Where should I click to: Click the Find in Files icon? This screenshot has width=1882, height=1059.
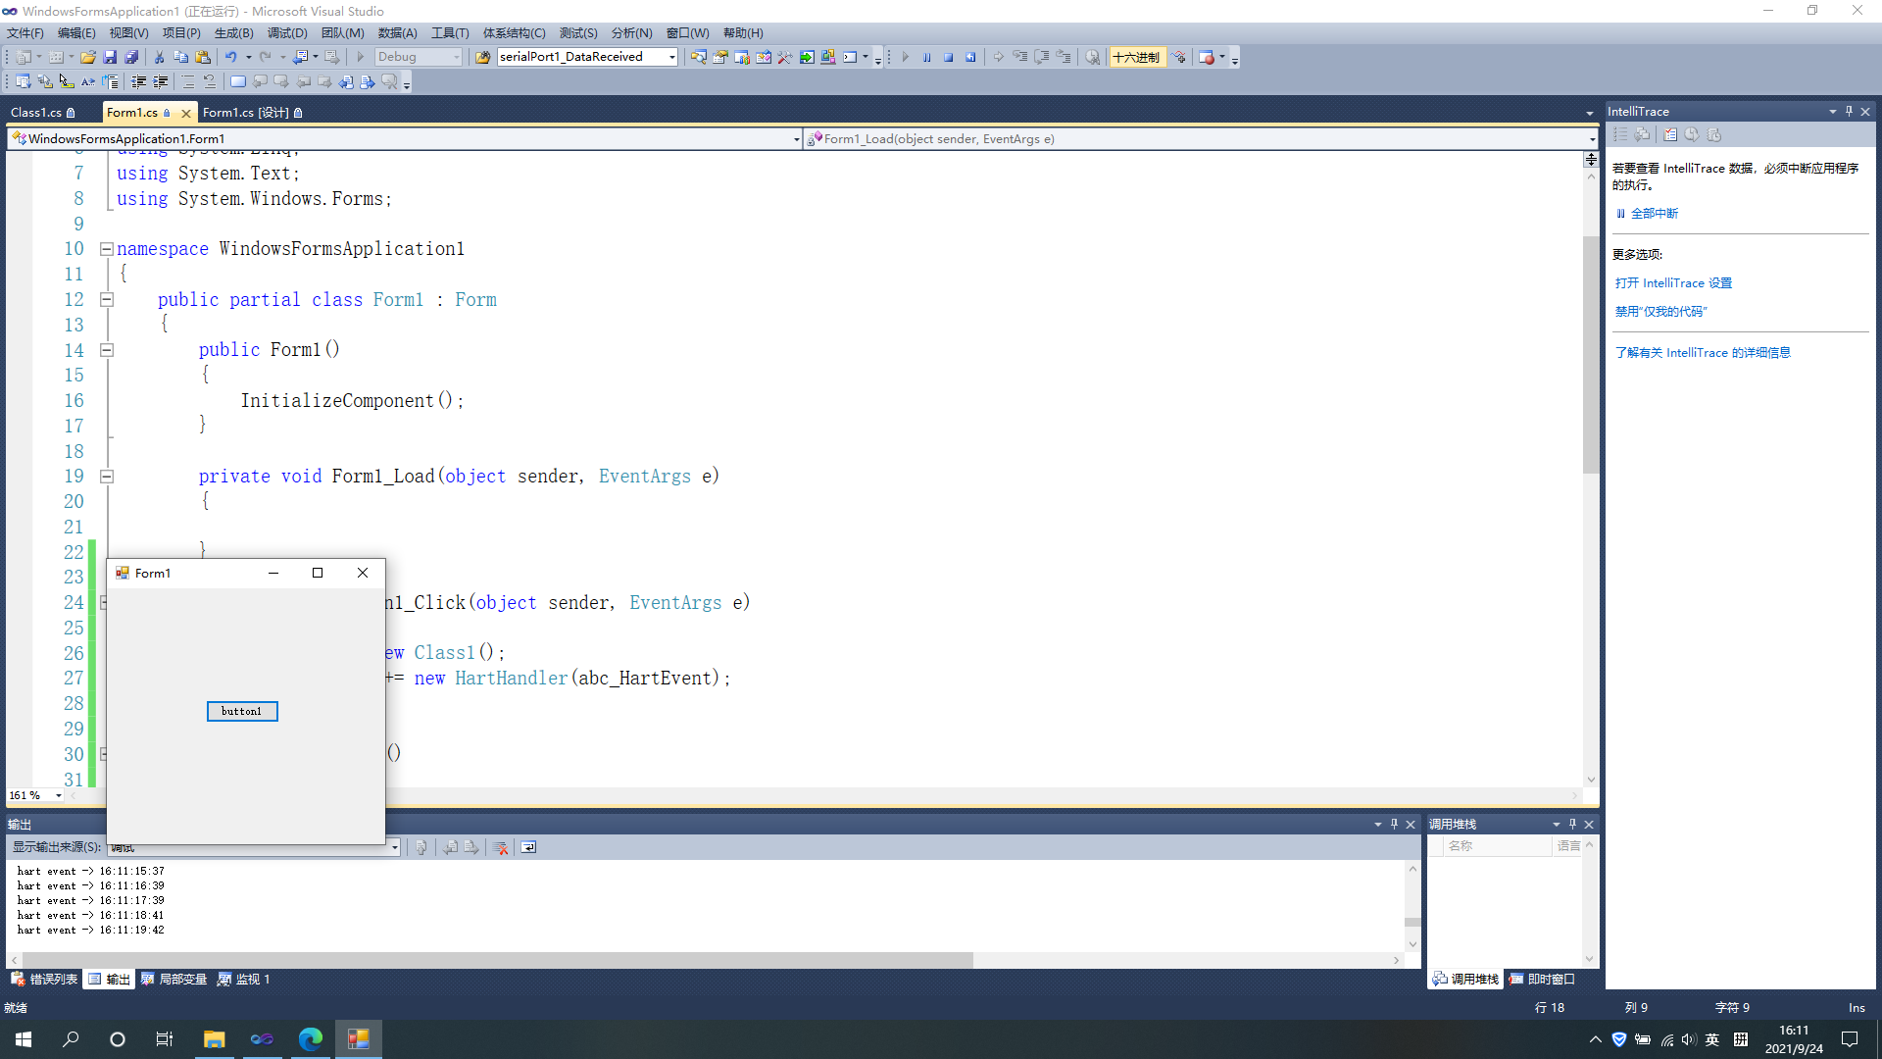pos(482,58)
